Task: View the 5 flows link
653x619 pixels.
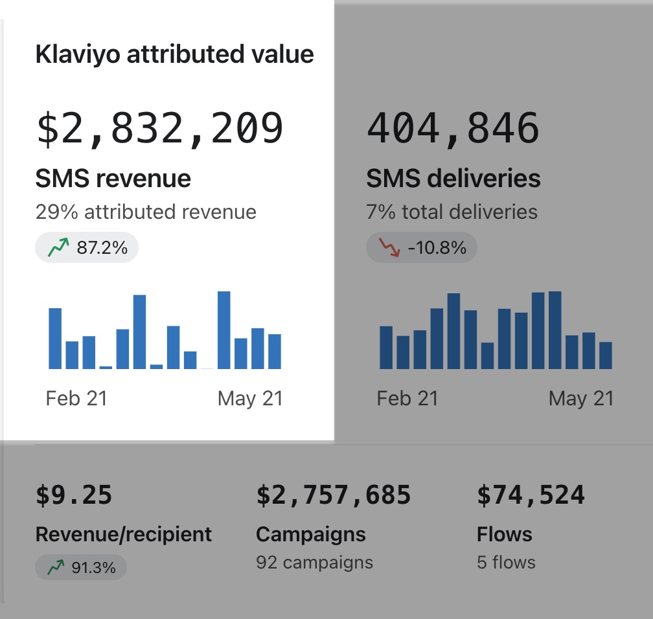Action: pos(507,562)
